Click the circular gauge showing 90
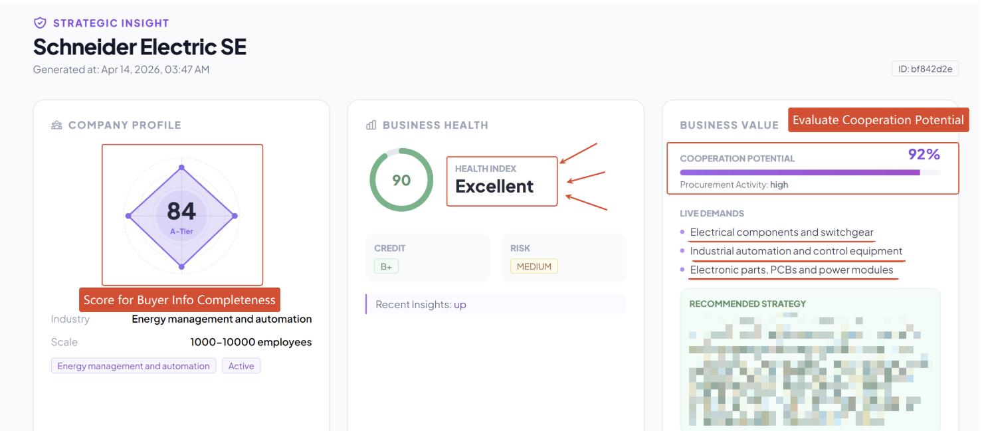Viewport: 982px width, 431px height. point(401,180)
